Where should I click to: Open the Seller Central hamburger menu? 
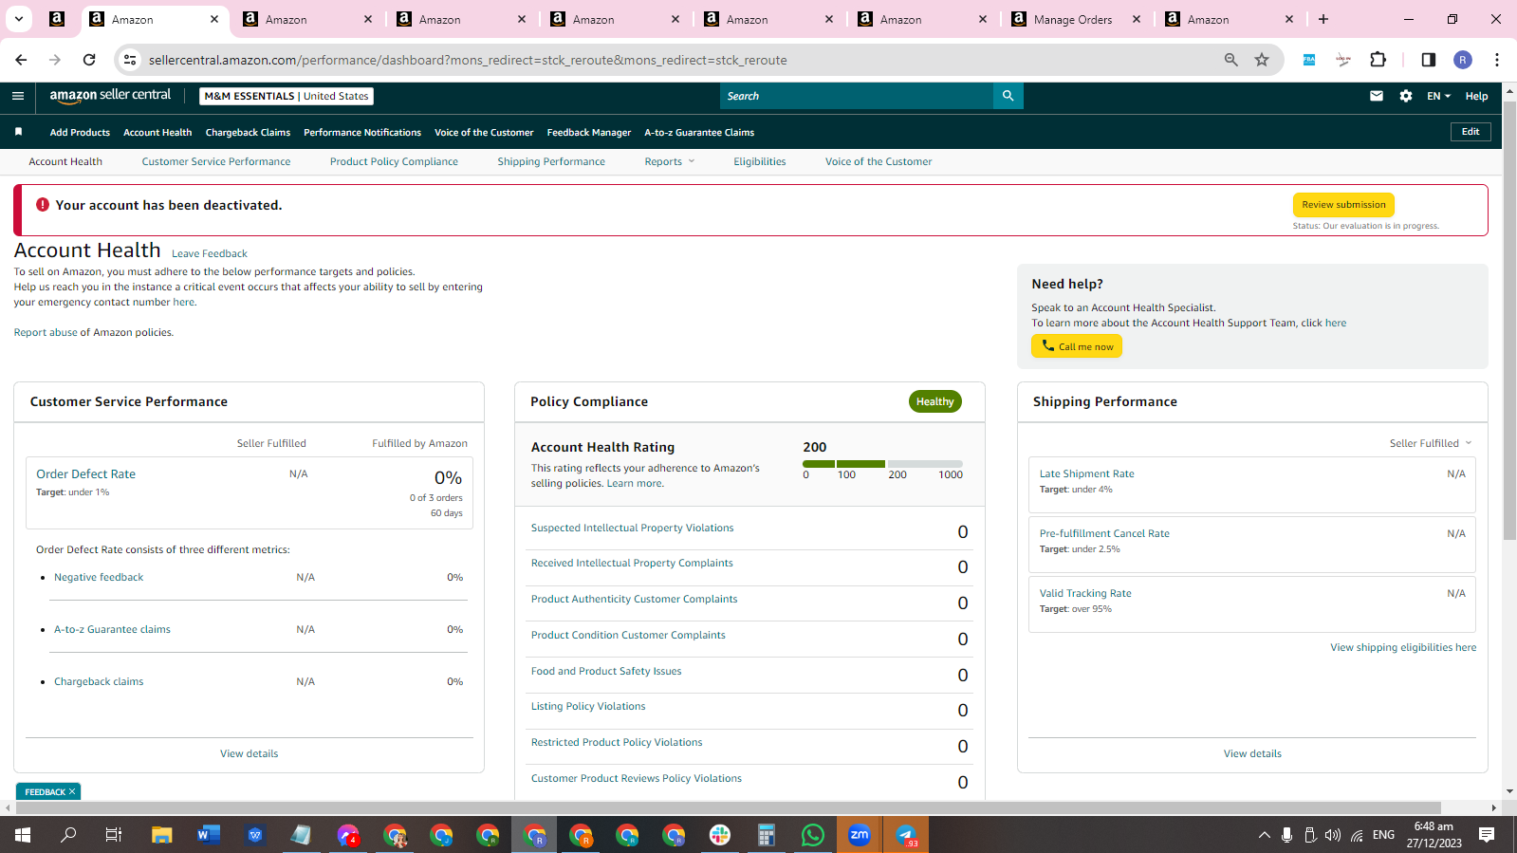coord(18,96)
